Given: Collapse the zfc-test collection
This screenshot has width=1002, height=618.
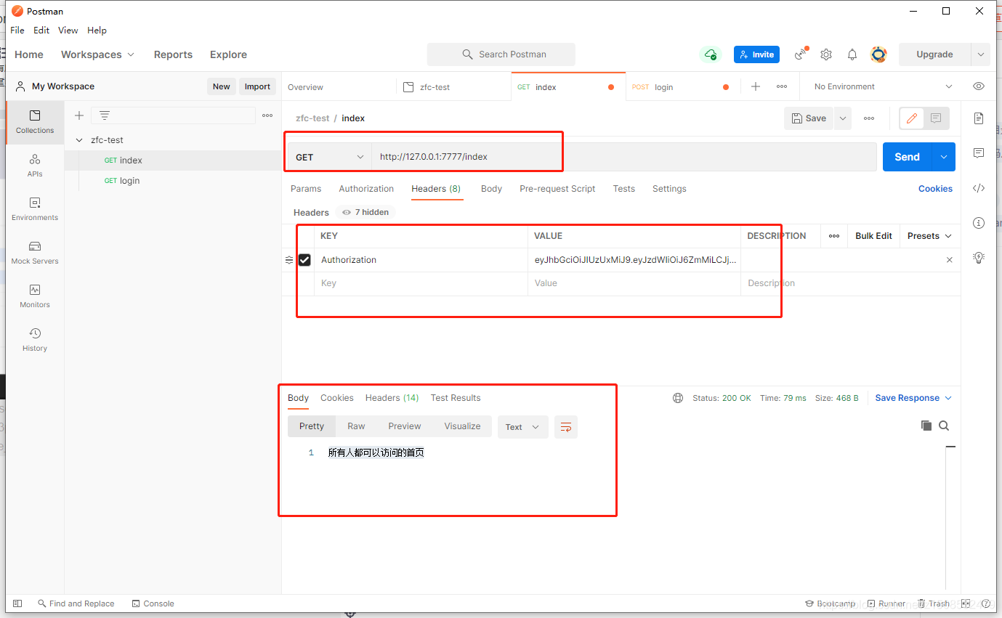Looking at the screenshot, I should pos(79,140).
